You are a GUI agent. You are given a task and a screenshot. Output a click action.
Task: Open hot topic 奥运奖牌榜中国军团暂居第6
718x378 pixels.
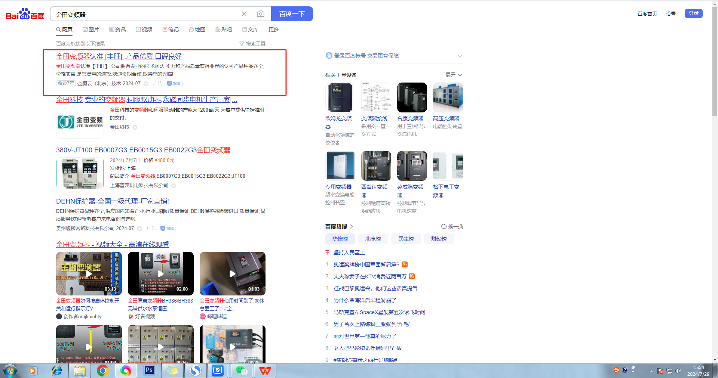click(366, 264)
